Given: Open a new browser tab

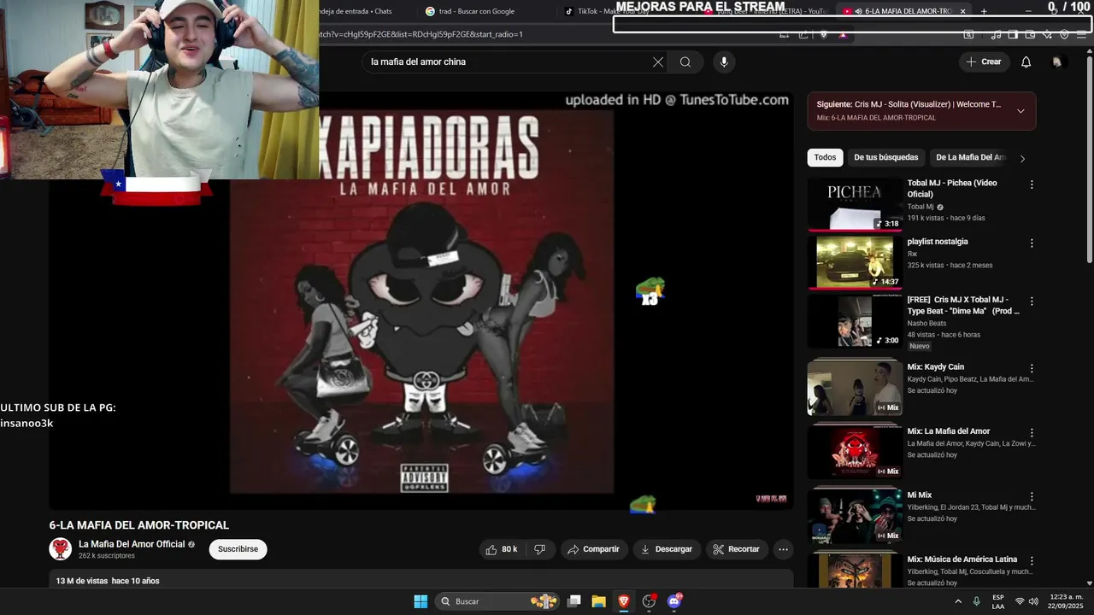Looking at the screenshot, I should (984, 11).
